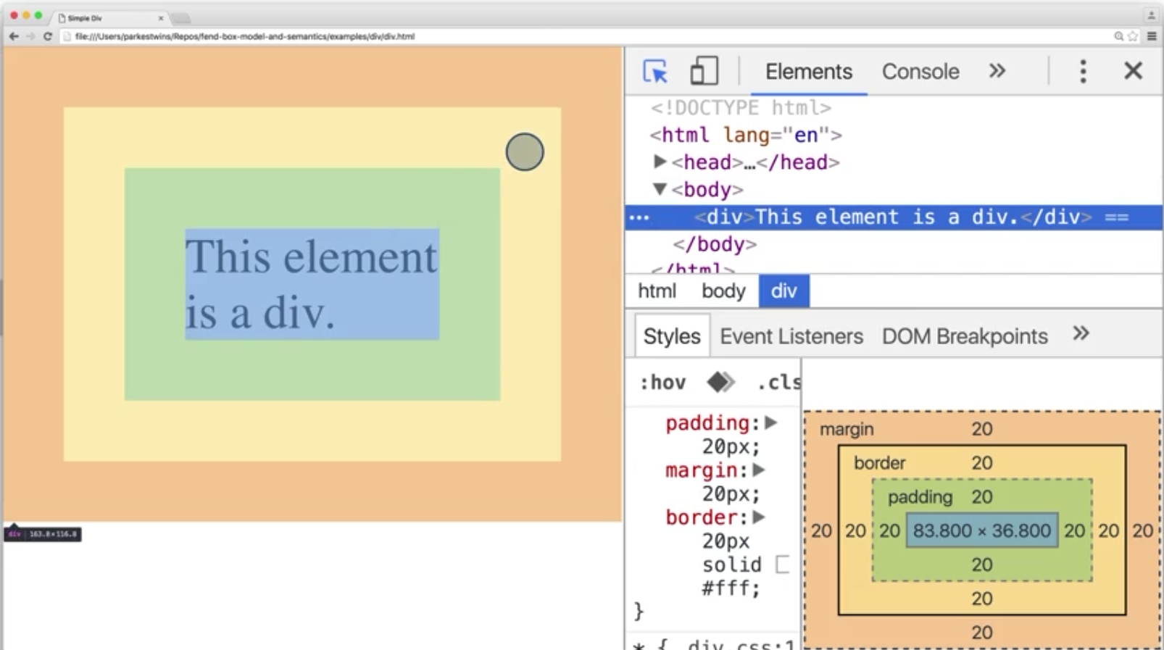Image resolution: width=1164 pixels, height=650 pixels.
Task: Show more DevTools tabs chevron
Action: coord(997,70)
